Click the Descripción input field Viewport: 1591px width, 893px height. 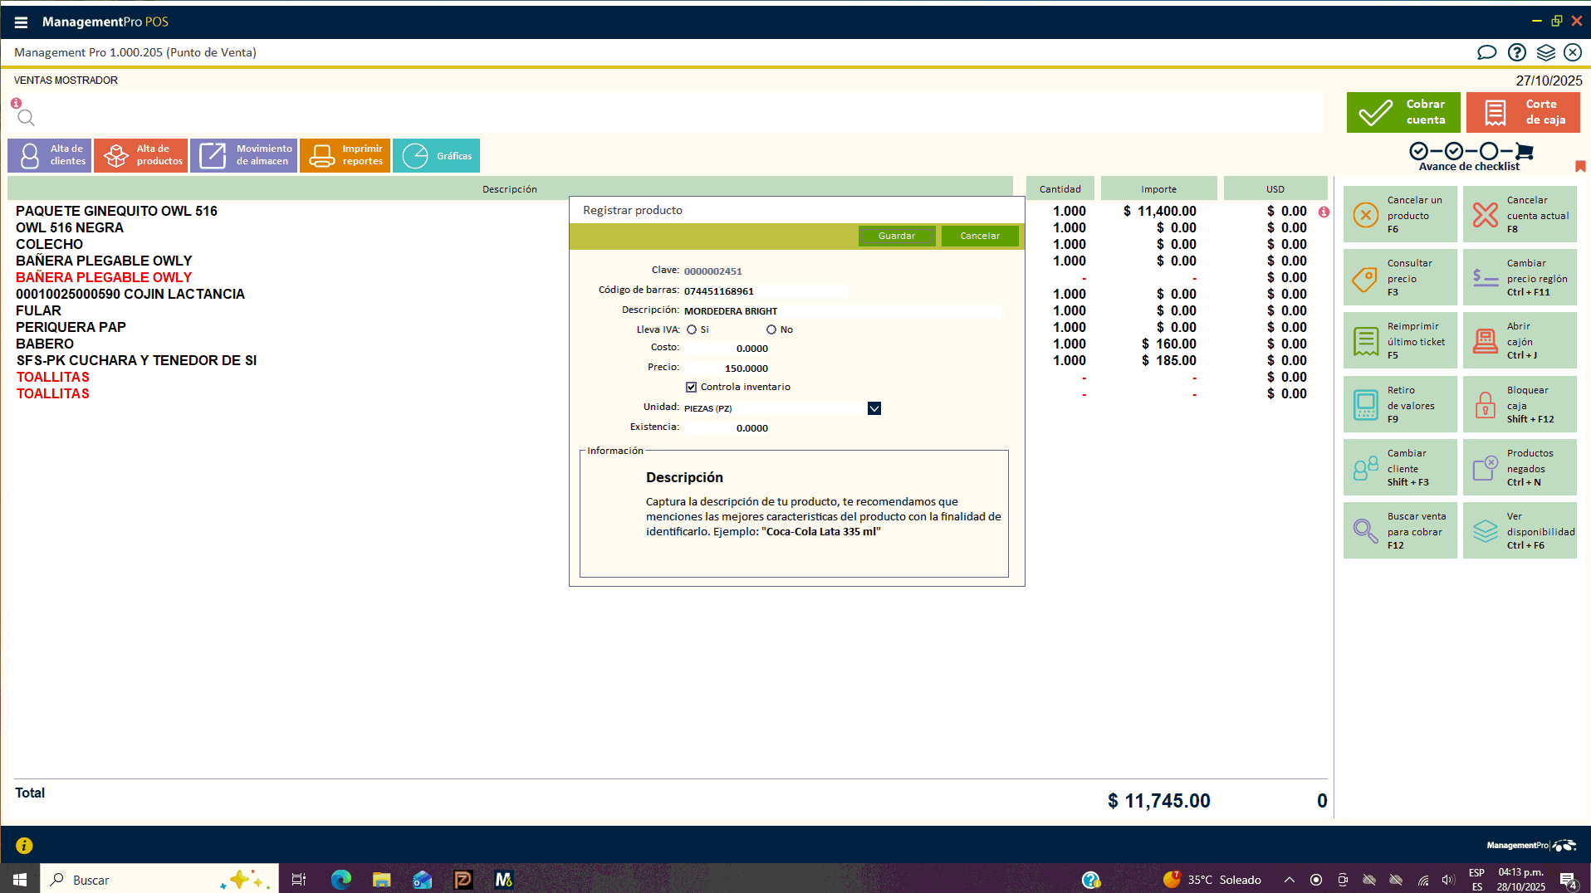tap(840, 311)
